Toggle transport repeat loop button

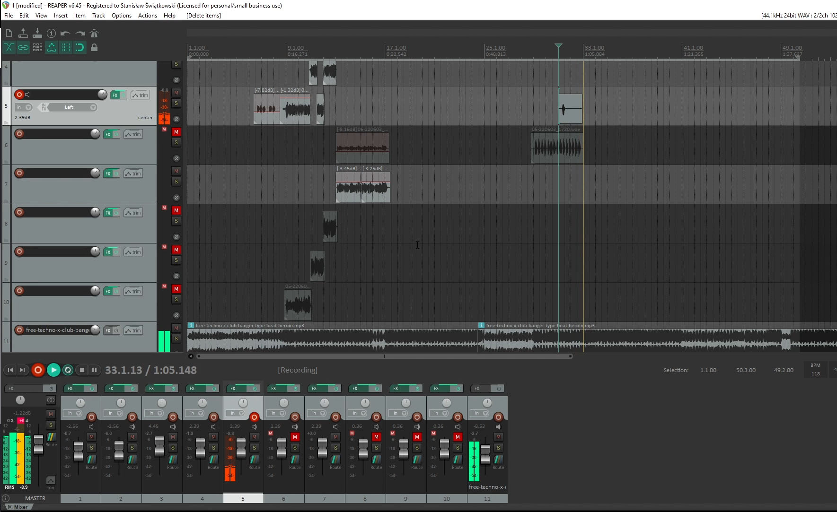click(x=68, y=370)
